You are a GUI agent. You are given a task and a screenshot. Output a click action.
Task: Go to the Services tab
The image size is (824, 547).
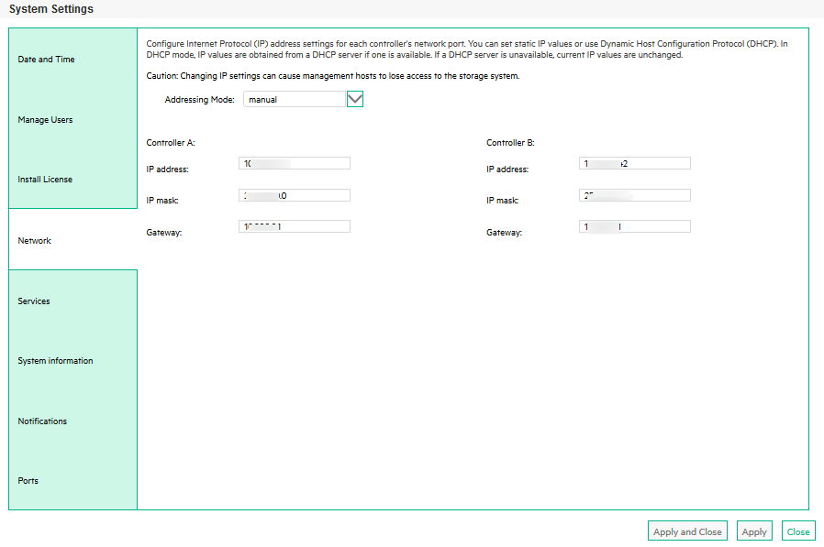34,301
